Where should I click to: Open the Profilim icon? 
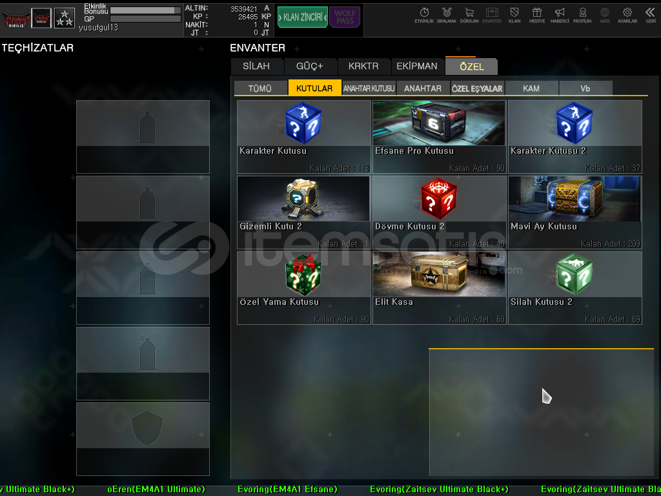tap(582, 15)
